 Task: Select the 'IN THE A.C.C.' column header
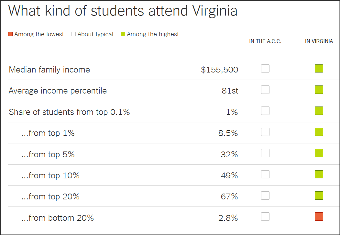click(x=265, y=41)
